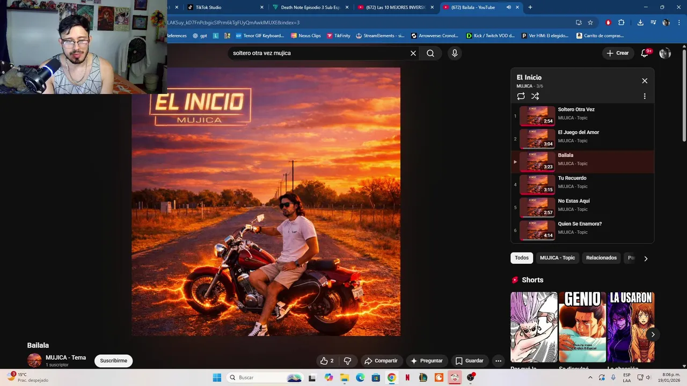This screenshot has width=687, height=386.
Task: Open a new browser tab
Action: 530,8
